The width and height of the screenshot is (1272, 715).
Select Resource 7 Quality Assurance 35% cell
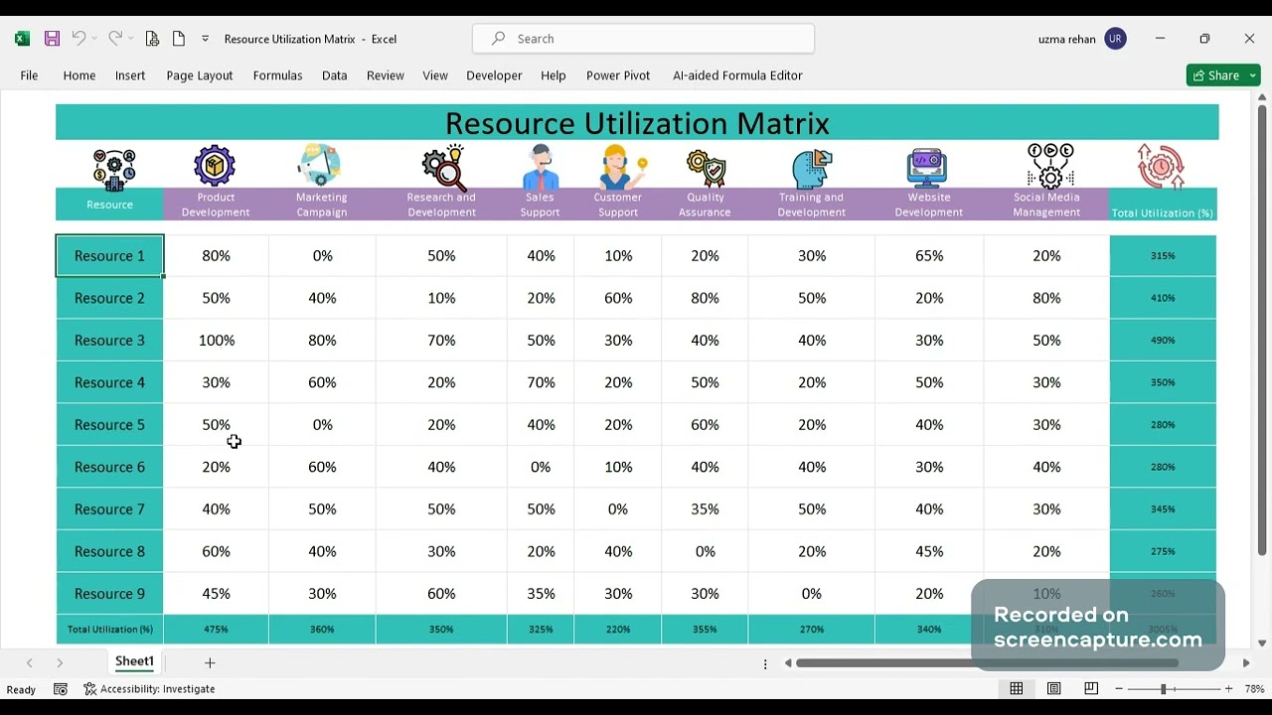click(705, 509)
